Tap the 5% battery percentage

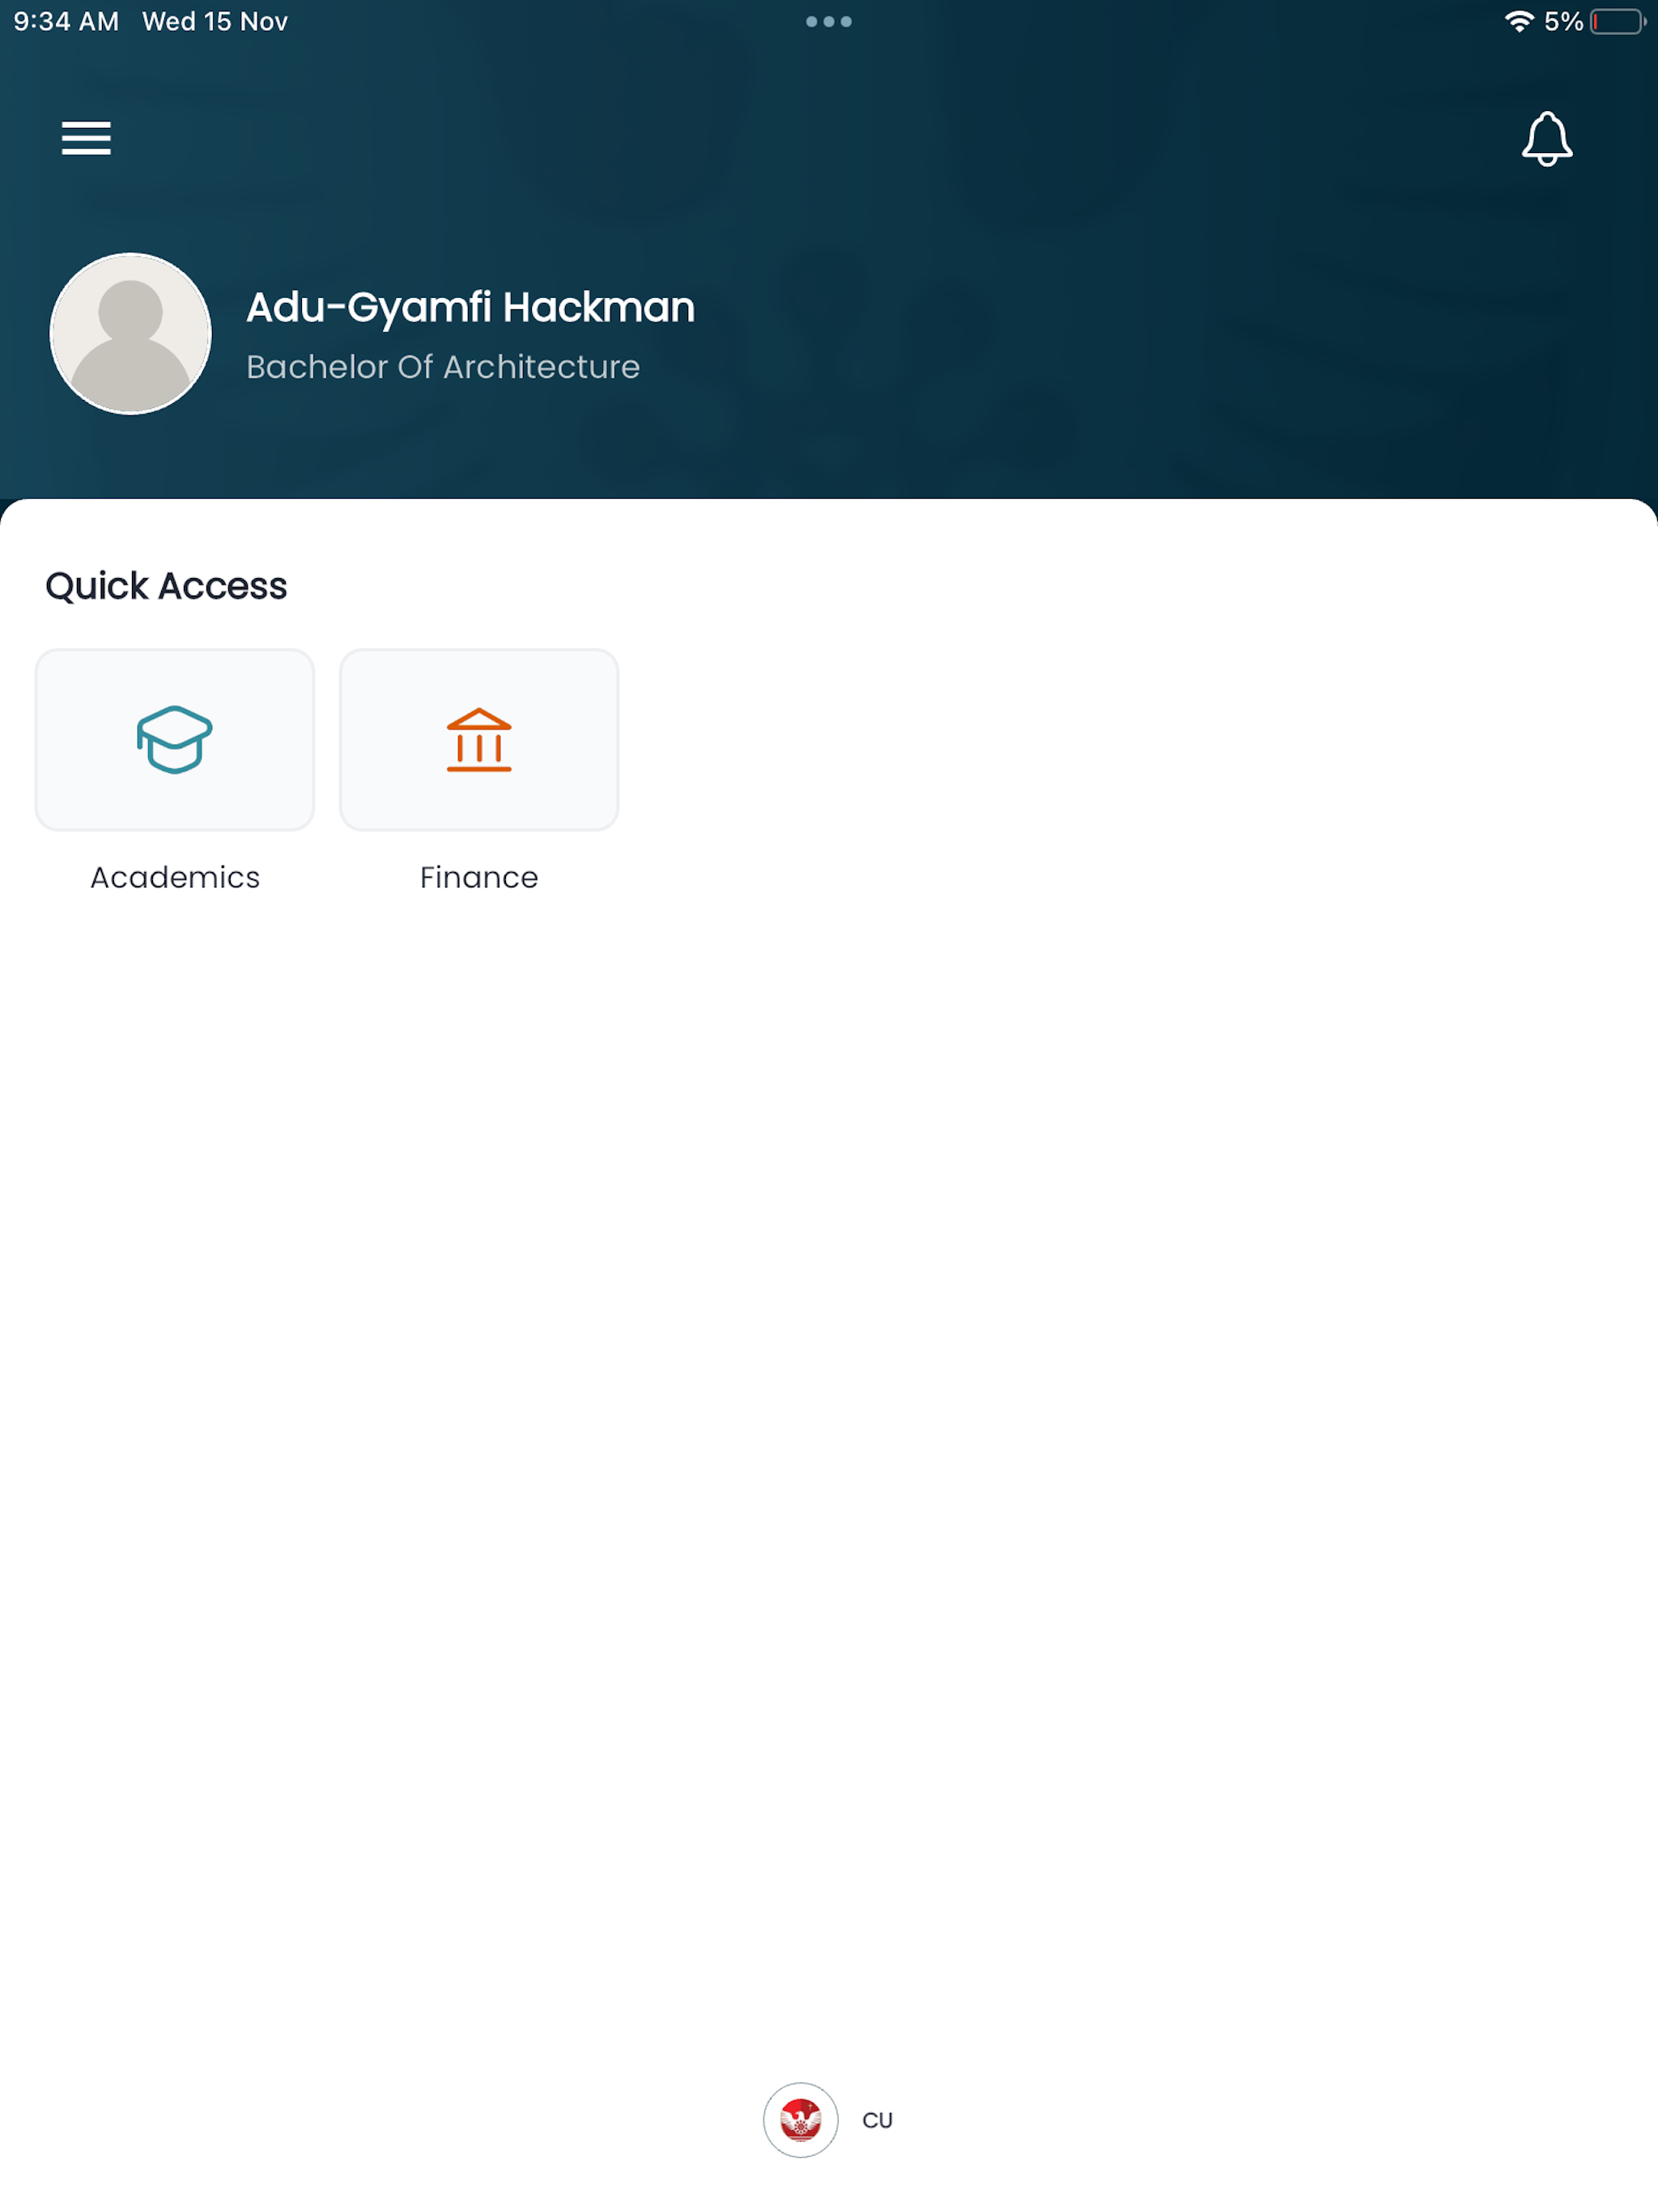pos(1563,21)
